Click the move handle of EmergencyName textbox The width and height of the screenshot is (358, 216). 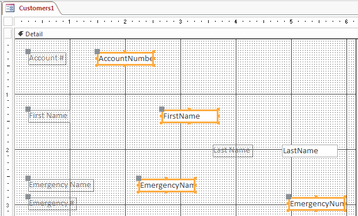(x=138, y=178)
